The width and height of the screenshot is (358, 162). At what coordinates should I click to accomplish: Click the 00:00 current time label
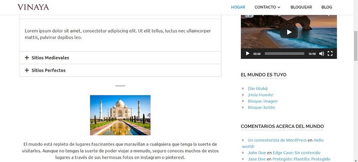point(257,54)
